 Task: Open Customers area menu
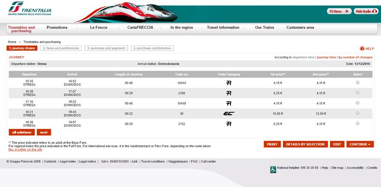(300, 28)
